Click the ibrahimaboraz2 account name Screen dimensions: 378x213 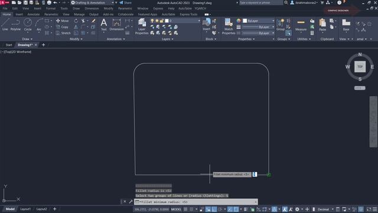305,2
